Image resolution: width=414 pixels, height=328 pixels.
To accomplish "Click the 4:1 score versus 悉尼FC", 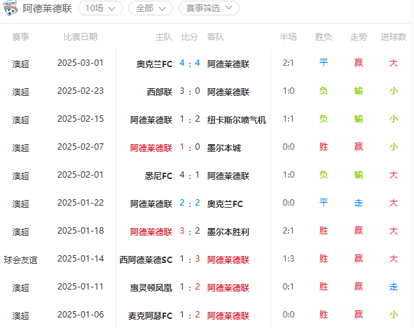I will (190, 175).
